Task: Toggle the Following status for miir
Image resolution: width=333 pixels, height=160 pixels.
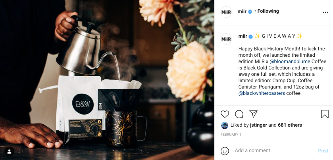Action: [268, 11]
